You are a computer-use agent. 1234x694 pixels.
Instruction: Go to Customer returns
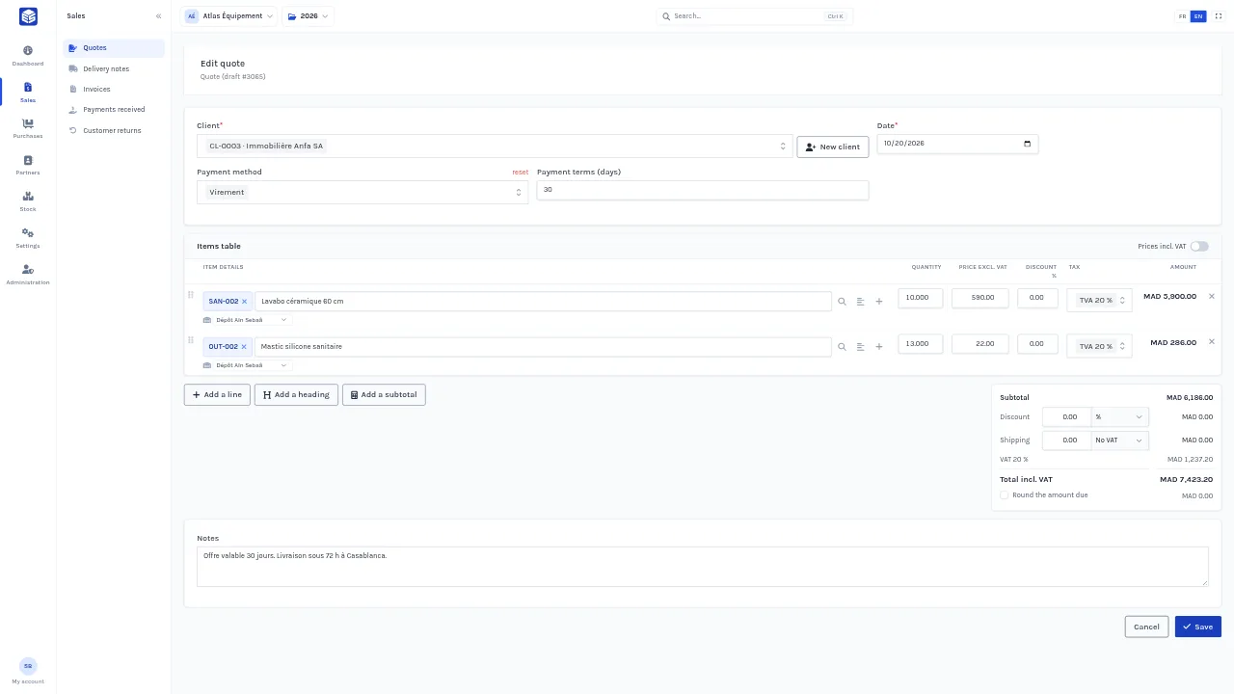pos(114,131)
